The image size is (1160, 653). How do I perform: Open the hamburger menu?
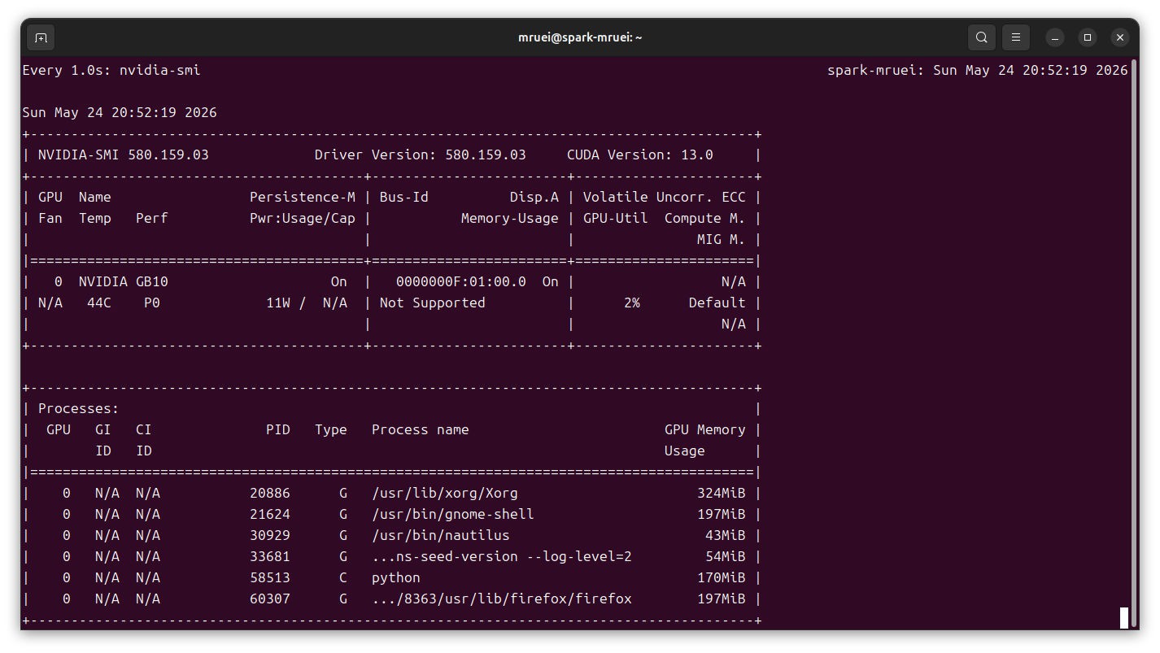click(1016, 37)
